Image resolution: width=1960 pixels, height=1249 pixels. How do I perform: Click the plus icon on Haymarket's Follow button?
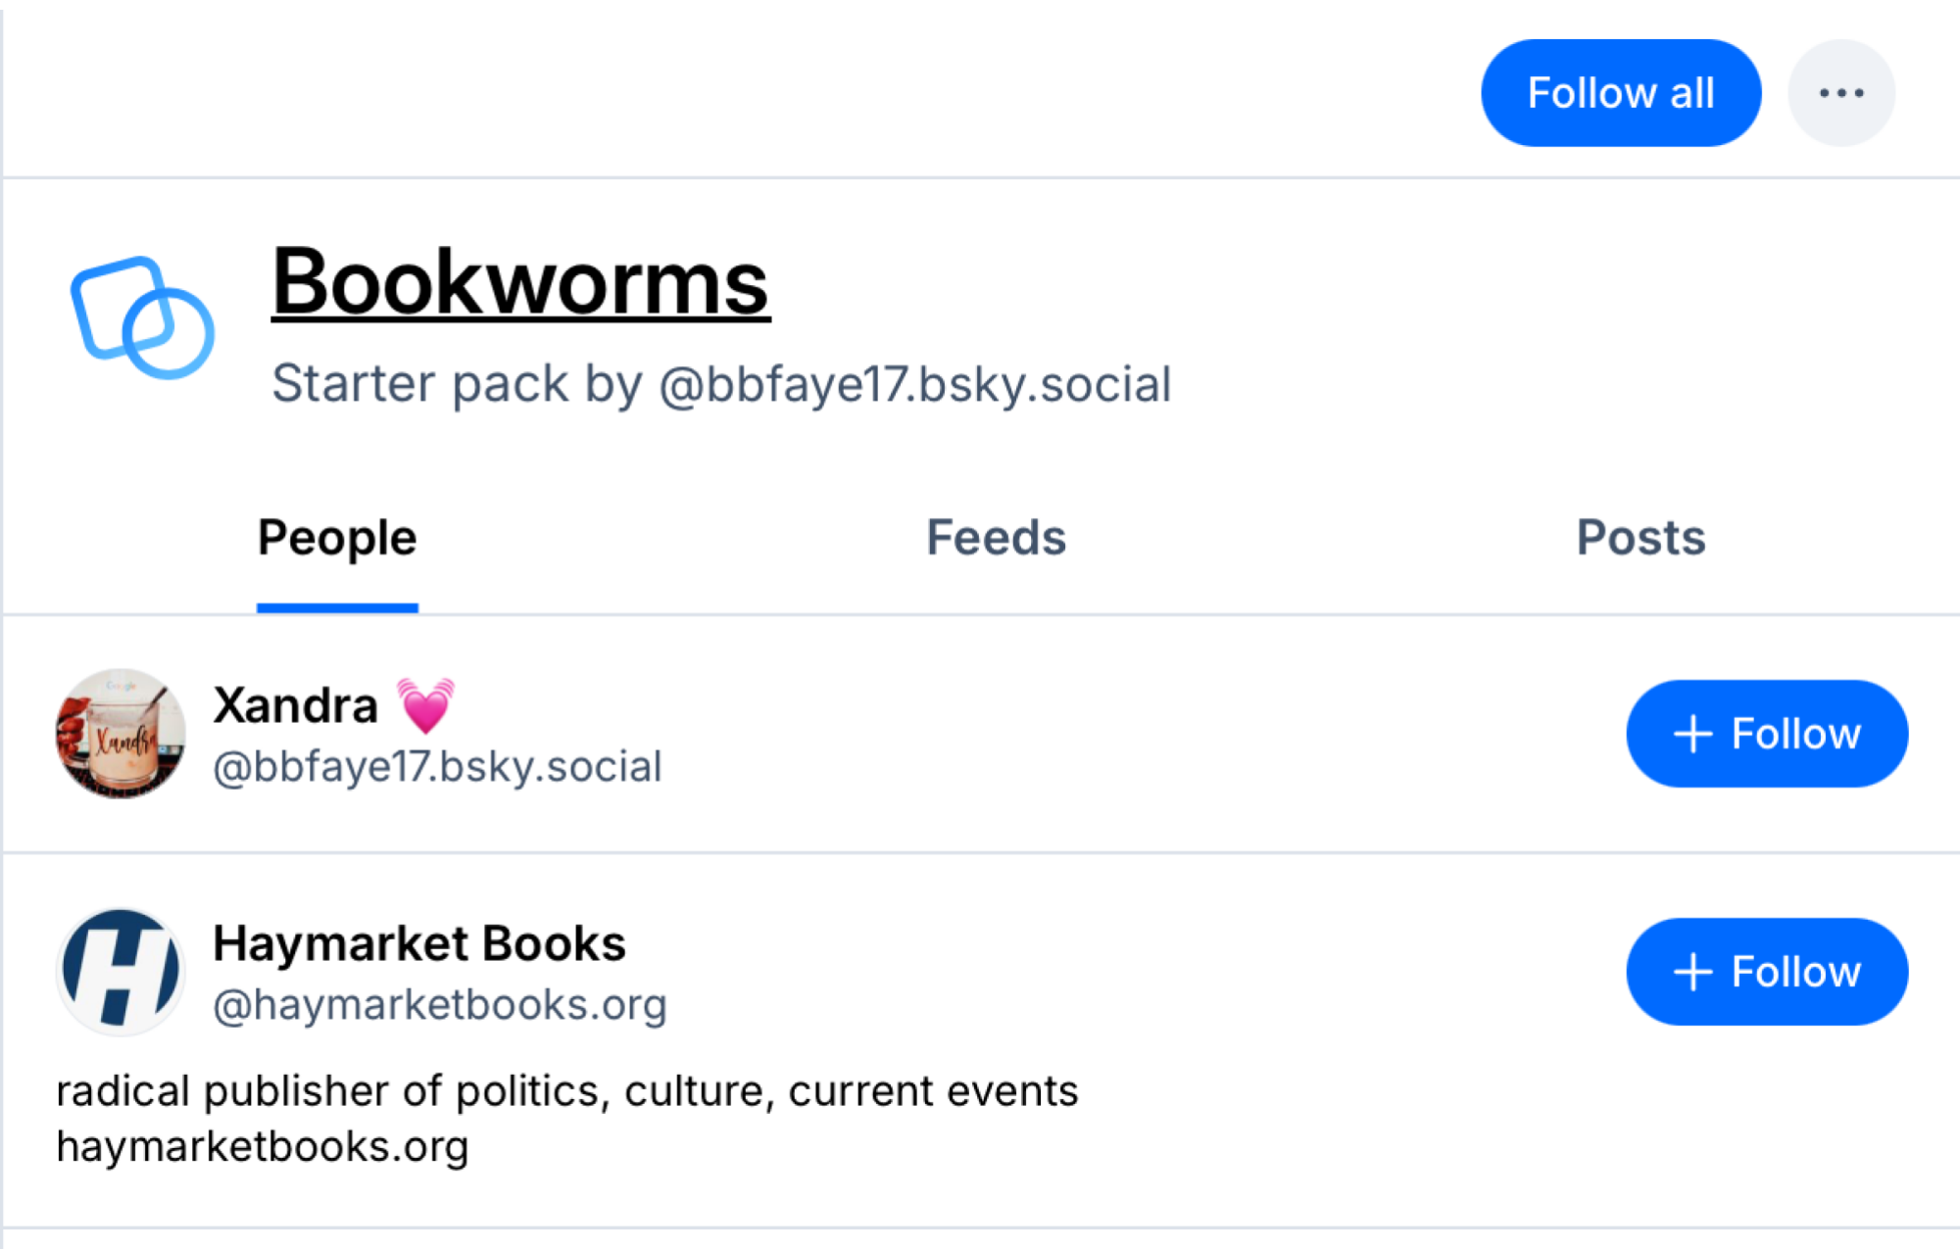pyautogui.click(x=1692, y=972)
